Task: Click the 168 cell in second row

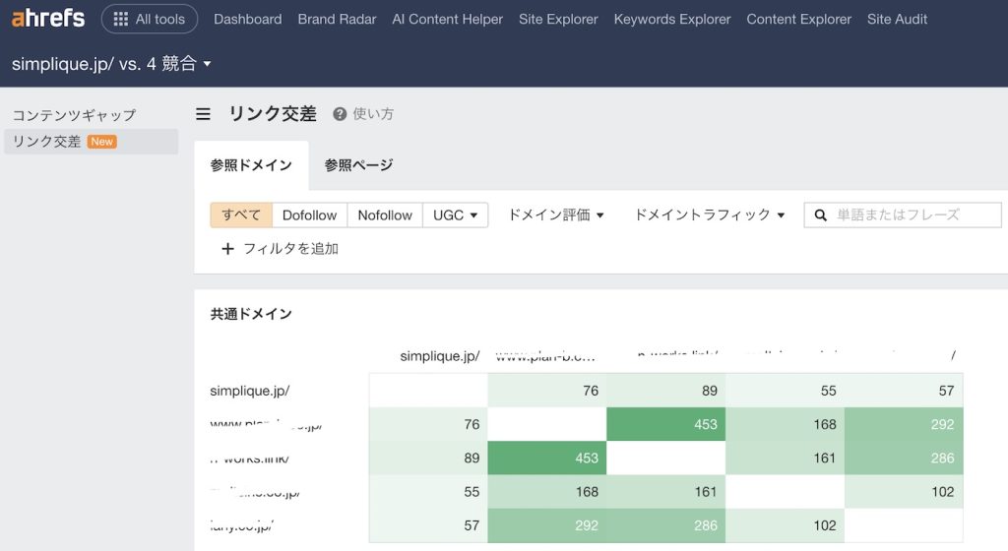Action: 785,424
